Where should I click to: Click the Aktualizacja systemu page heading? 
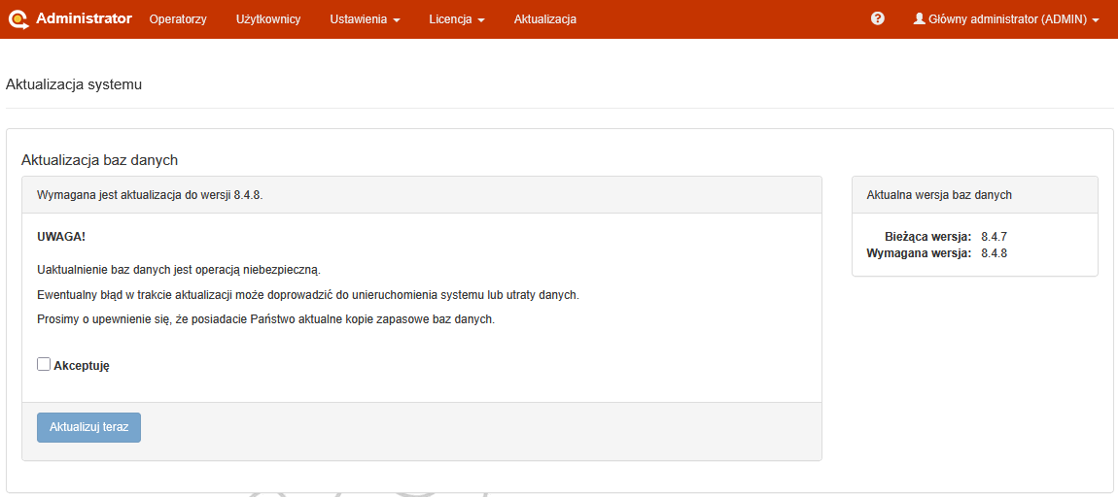[74, 84]
